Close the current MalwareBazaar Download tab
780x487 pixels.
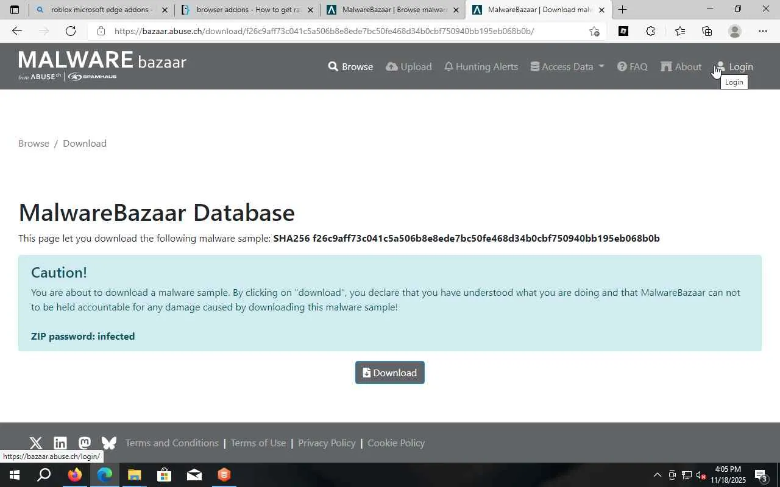click(x=601, y=10)
